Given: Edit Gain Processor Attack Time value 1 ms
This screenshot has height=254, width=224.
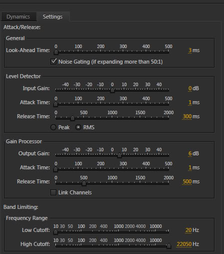Looking at the screenshot, I should (x=190, y=167).
